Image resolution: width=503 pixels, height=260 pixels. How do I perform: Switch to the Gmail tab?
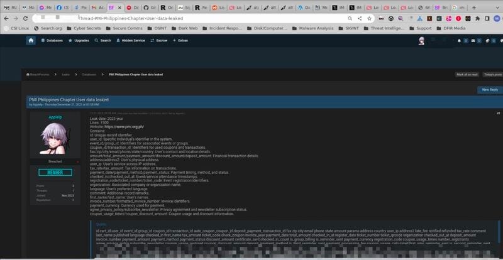tap(97, 8)
